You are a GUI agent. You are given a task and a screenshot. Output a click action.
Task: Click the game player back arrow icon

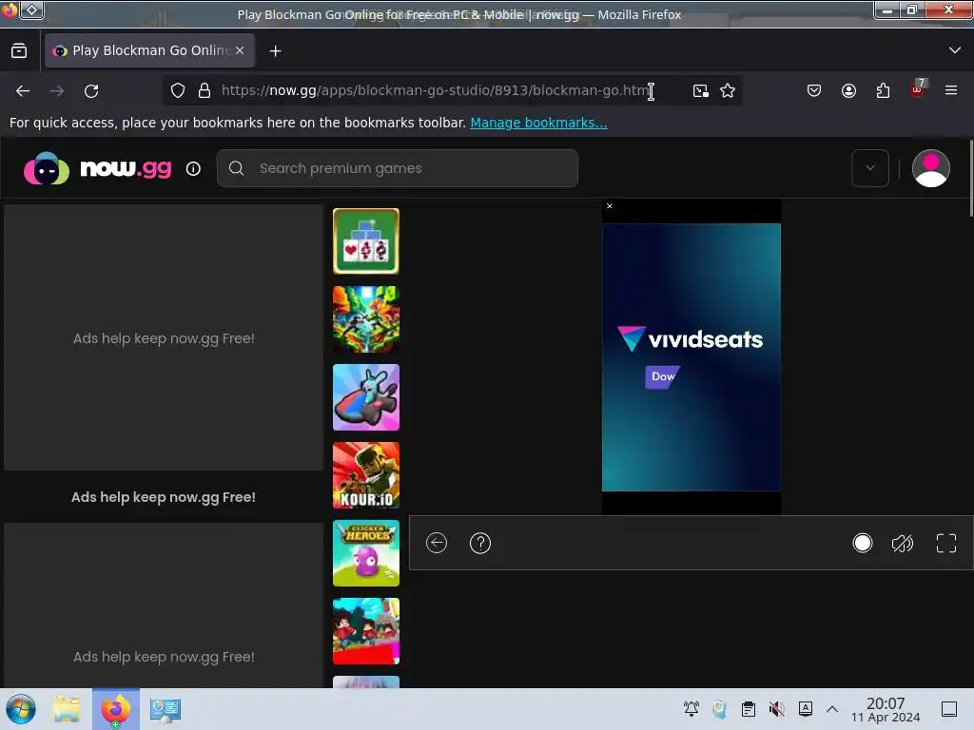[437, 543]
